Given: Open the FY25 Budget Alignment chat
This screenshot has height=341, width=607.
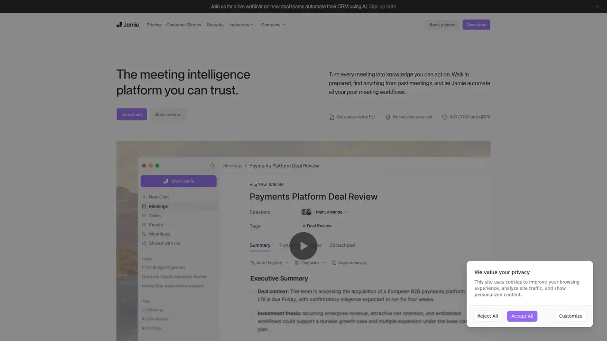Looking at the screenshot, I should pyautogui.click(x=164, y=268).
